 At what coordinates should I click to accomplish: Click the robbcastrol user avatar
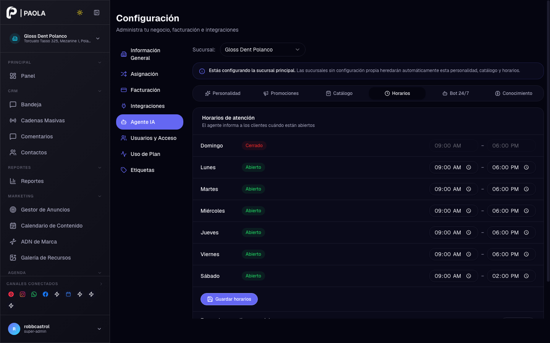(x=14, y=329)
